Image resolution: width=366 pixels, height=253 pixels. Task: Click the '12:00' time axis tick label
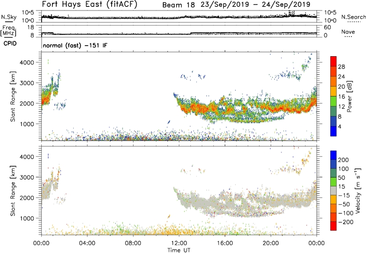click(x=179, y=243)
